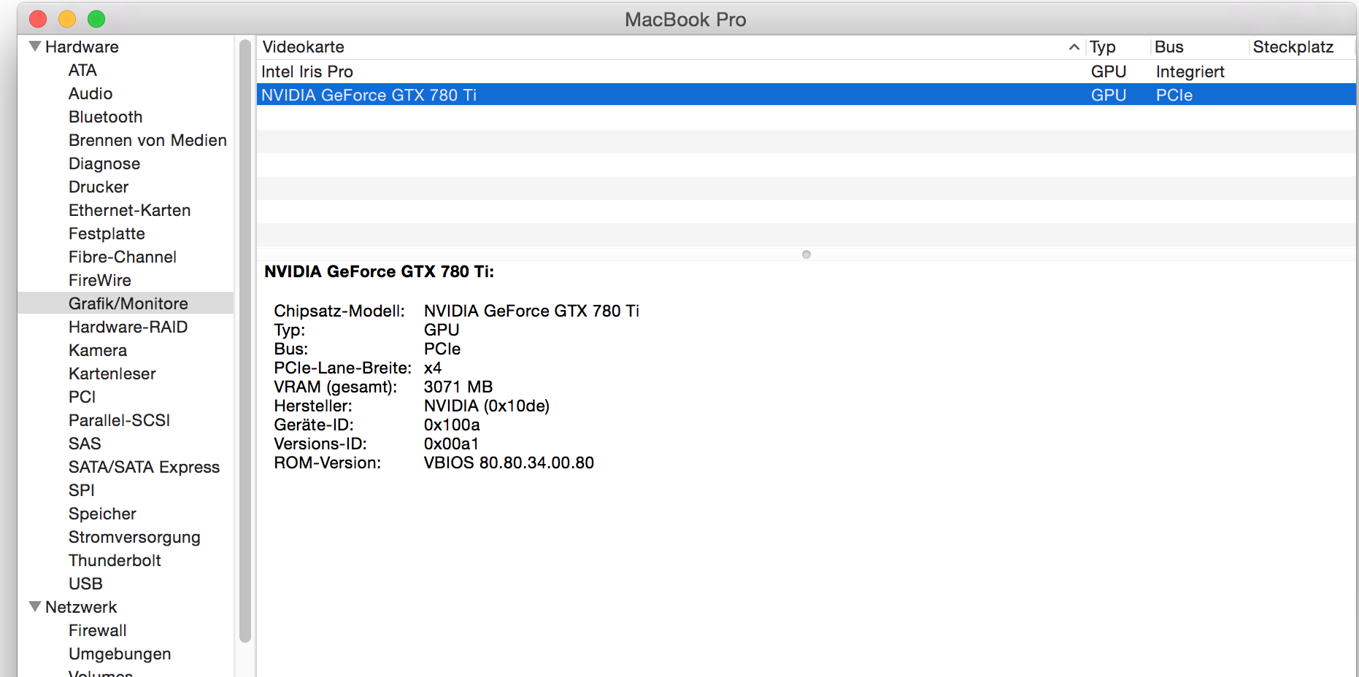Select Festplatte in the sidebar
Viewport: 1359px width, 677px height.
(107, 233)
